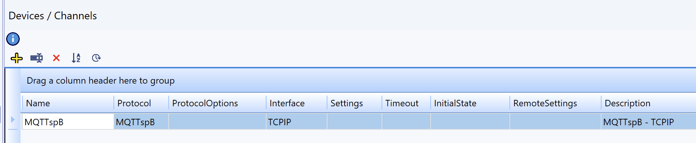
Task: Click the ProtocolOptions column header
Action: [x=217, y=103]
